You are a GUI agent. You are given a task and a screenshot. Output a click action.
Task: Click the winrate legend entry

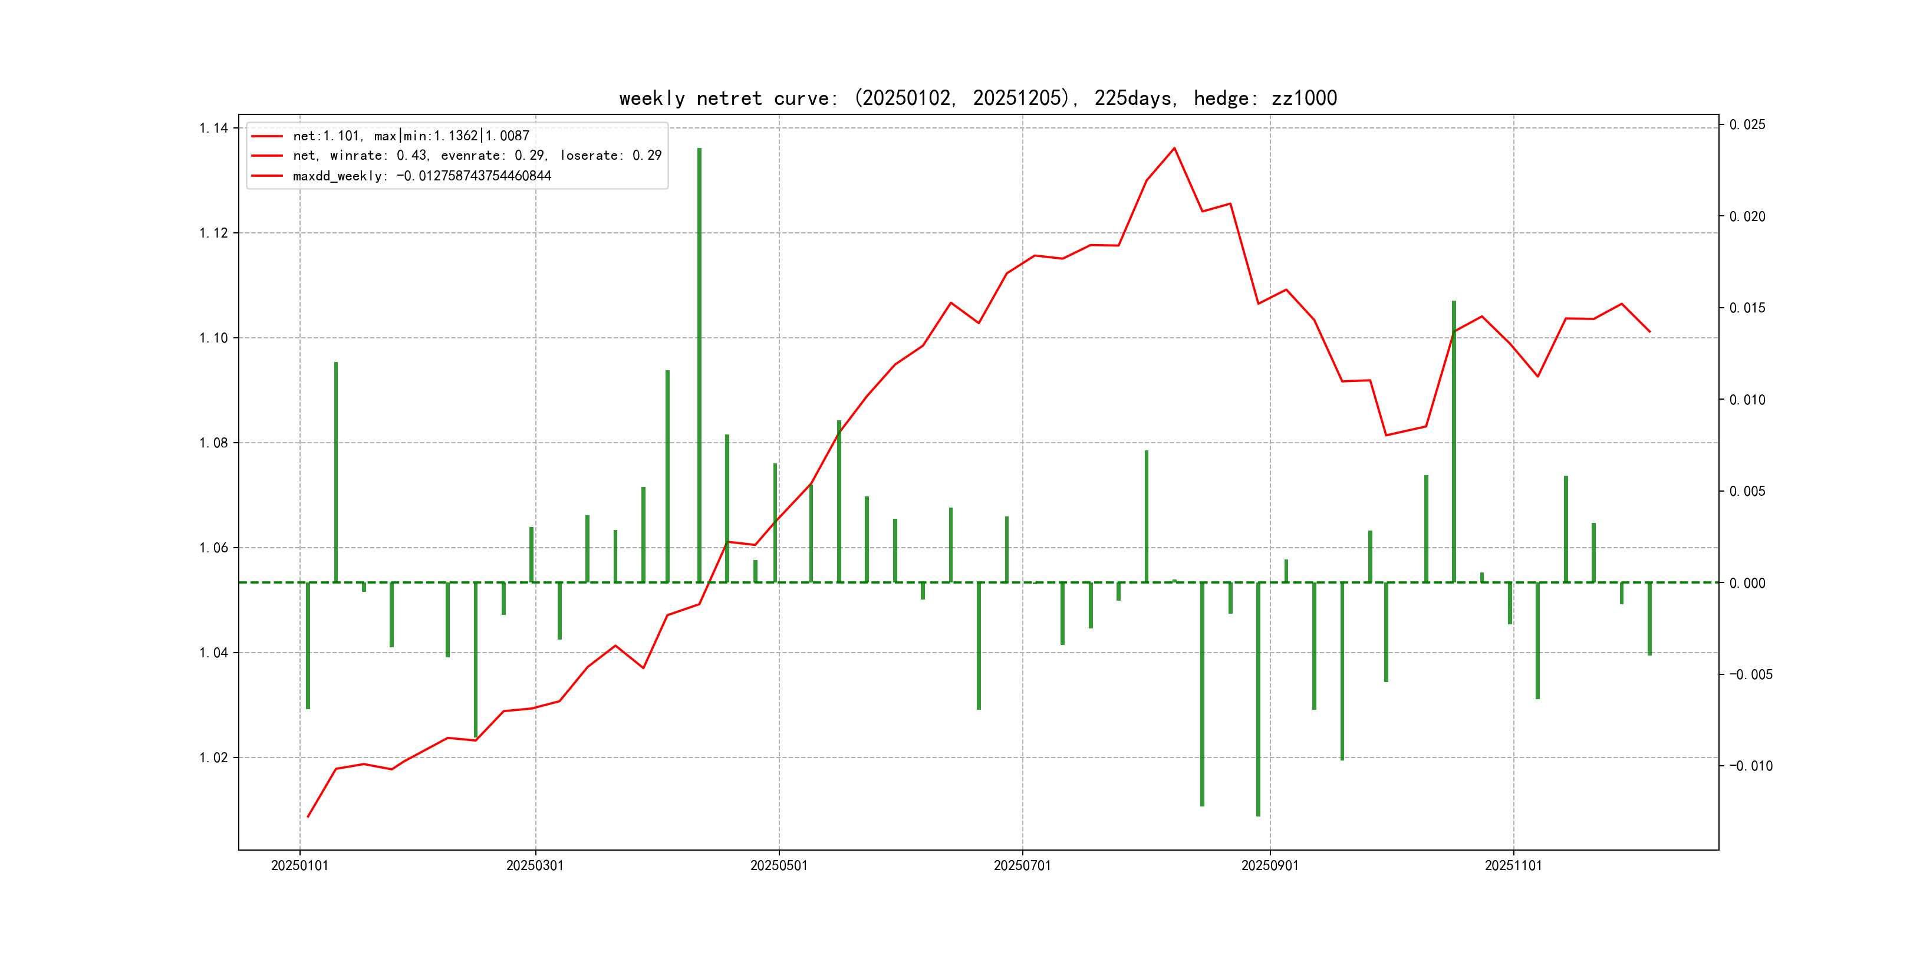coord(477,156)
